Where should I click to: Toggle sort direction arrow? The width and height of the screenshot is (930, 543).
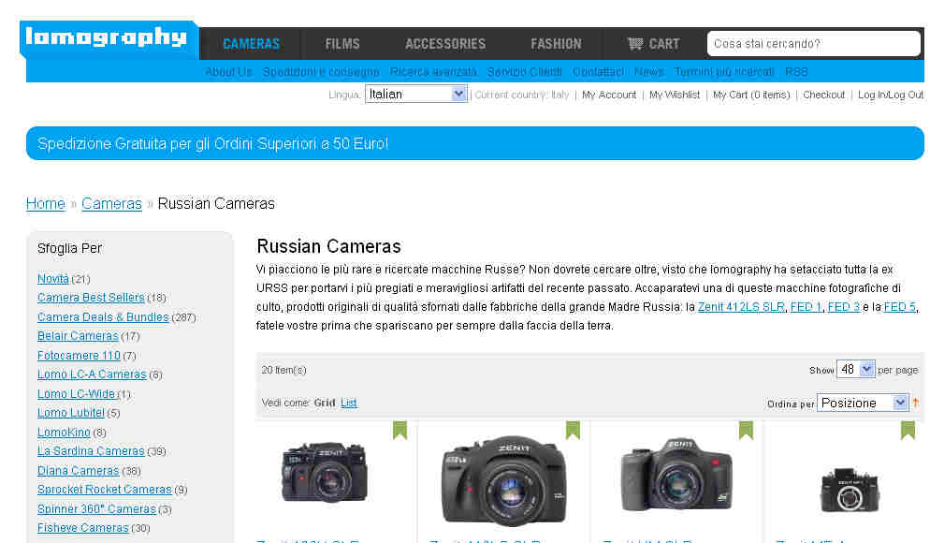(916, 403)
